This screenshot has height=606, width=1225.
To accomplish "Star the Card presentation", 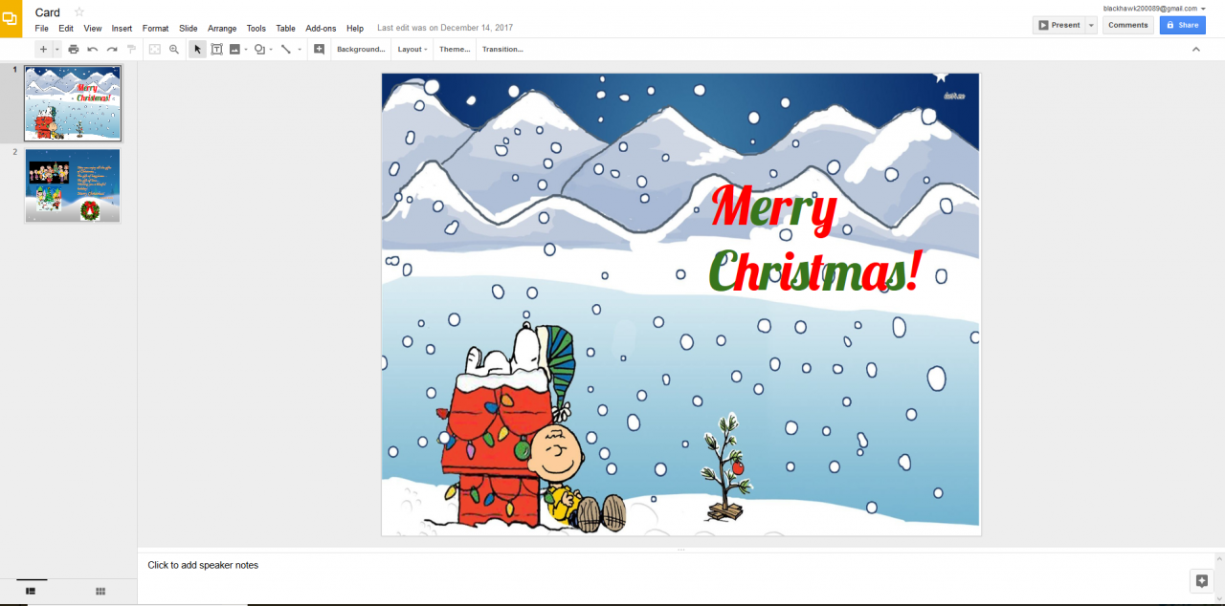I will (79, 12).
